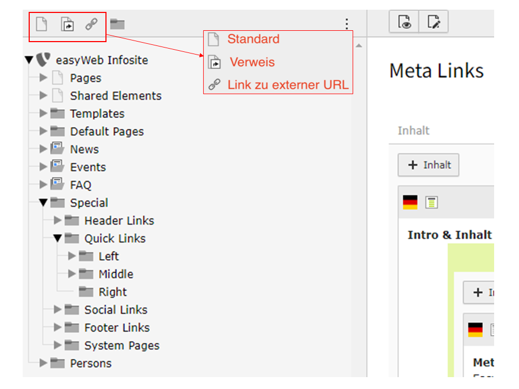Expand the Left folder under Quick Links
This screenshot has height=389, width=519.
click(x=71, y=256)
